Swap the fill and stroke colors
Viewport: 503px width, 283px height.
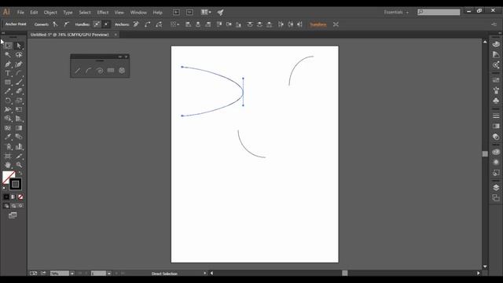20,173
